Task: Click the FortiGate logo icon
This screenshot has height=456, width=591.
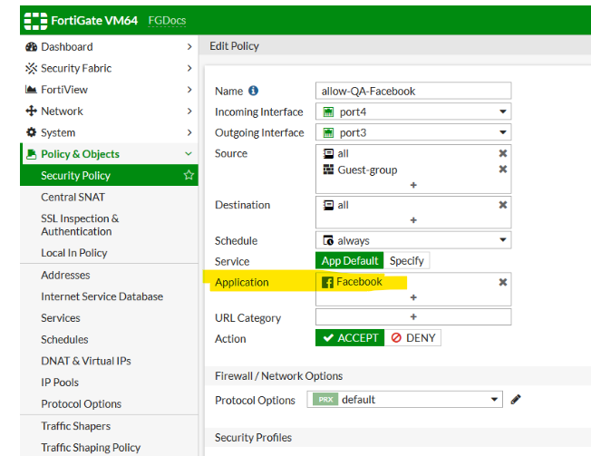Action: point(35,21)
